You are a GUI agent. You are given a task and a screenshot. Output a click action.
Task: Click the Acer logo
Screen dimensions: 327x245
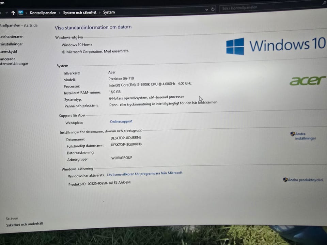(308, 80)
